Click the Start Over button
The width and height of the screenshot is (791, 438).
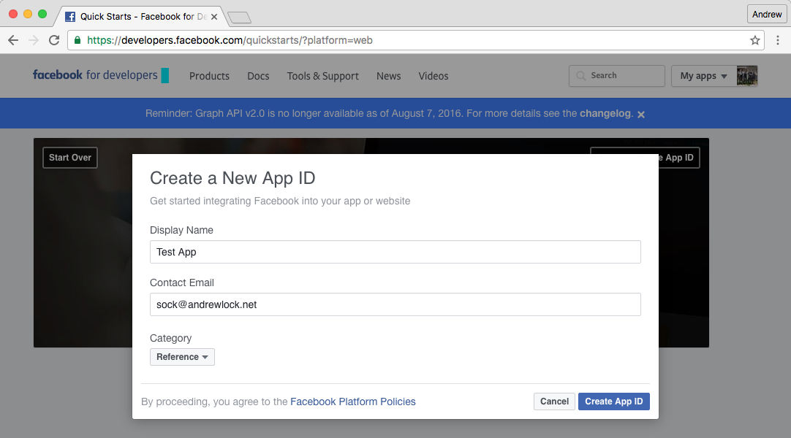click(x=70, y=158)
